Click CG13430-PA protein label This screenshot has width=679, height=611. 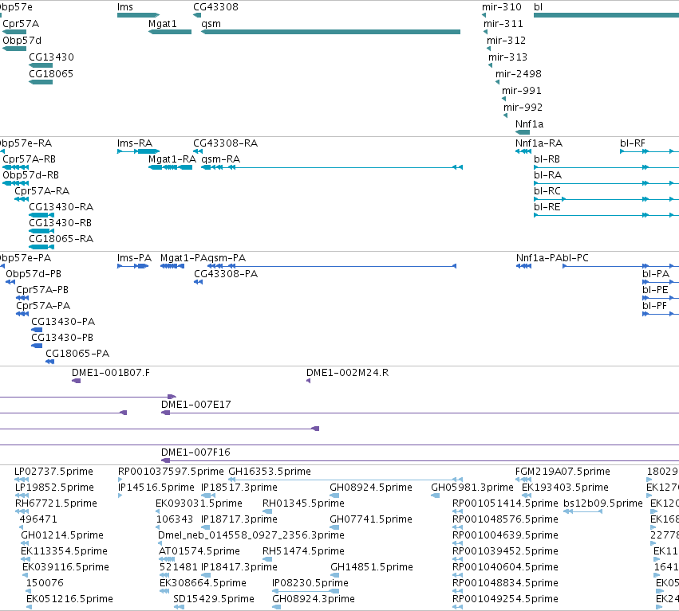63,322
